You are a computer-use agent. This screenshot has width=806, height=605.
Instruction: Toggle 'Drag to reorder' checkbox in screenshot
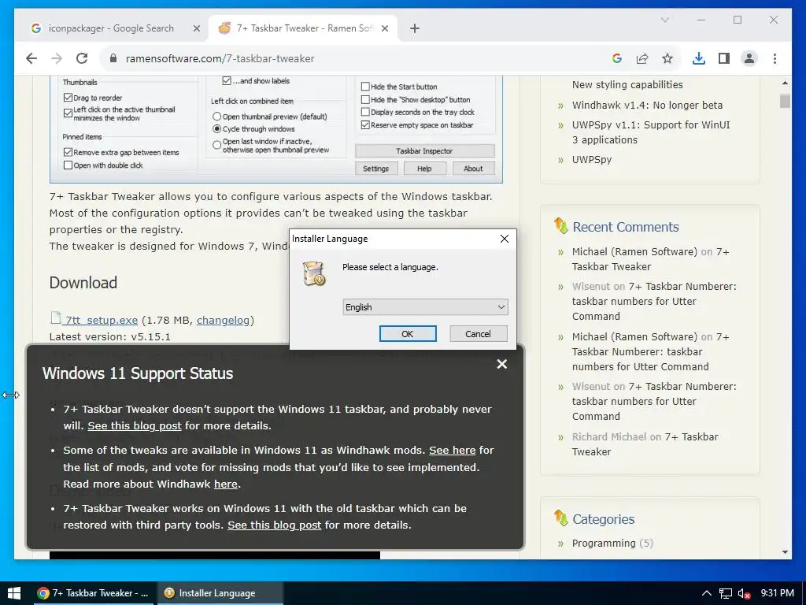coord(68,98)
